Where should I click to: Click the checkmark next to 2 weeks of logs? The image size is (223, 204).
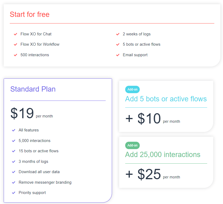point(118,34)
